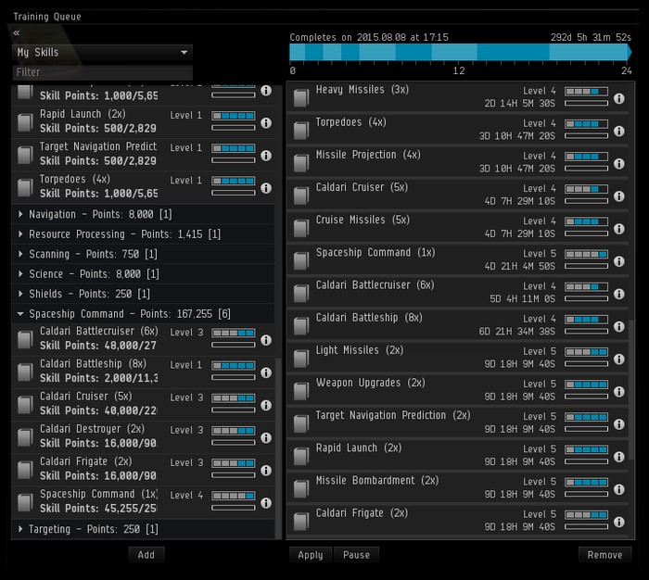Click the Add button
Viewport: 649px width, 580px height.
(x=146, y=555)
